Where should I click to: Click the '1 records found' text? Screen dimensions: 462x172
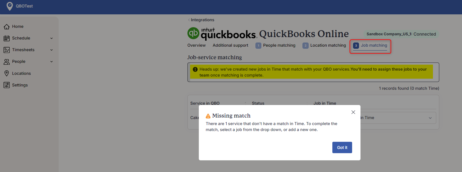pos(409,88)
